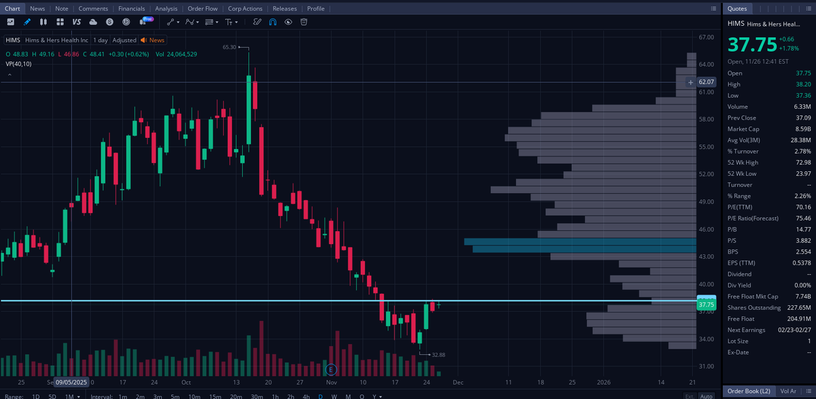The height and width of the screenshot is (399, 816).
Task: Open the trash icon to delete drawings
Action: [303, 22]
